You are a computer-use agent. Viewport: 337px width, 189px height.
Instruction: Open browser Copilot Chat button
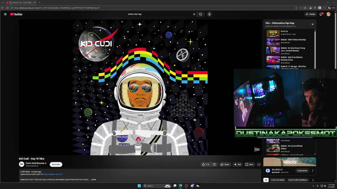tap(331, 8)
